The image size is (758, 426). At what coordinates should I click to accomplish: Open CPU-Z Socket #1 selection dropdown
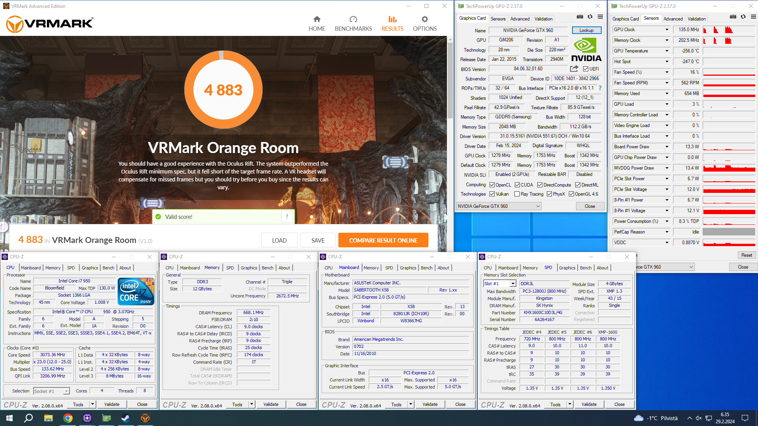(x=52, y=391)
